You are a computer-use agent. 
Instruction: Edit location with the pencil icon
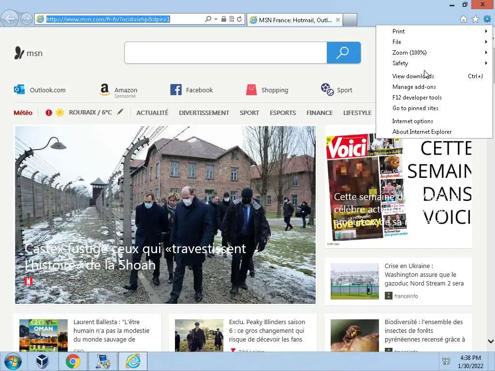coord(120,112)
